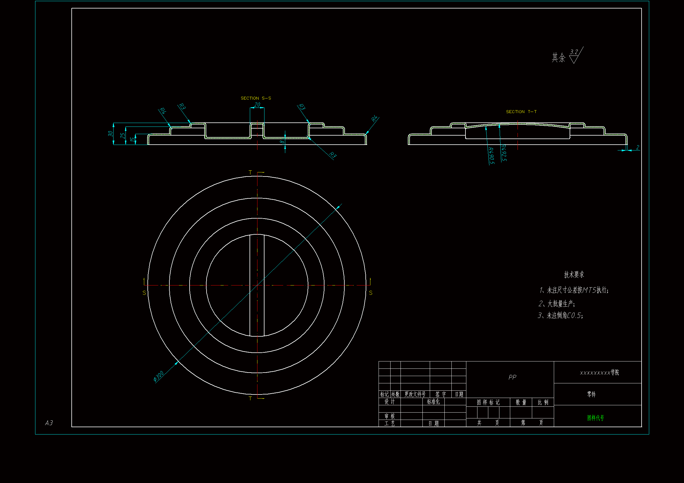Select the top T section marker above the circle
The height and width of the screenshot is (483, 684).
[x=250, y=173]
